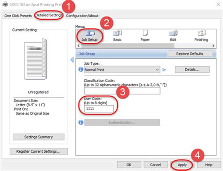
Task: Click the blue arrow next to Job Type
Action: click(164, 70)
